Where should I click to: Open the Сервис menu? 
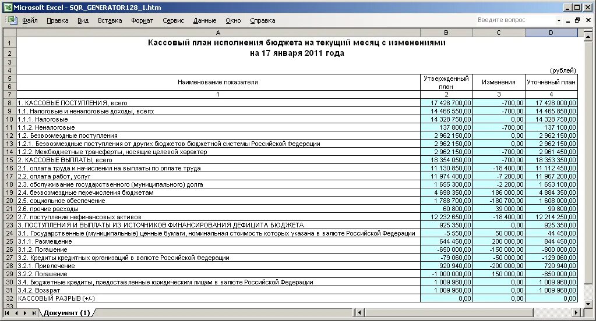[x=173, y=20]
